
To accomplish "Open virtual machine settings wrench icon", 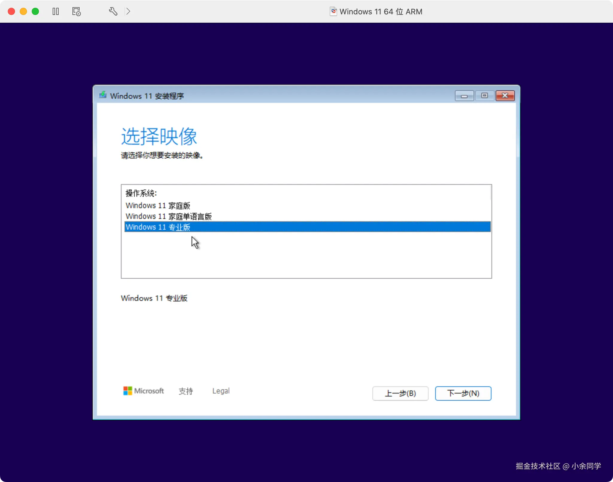I will pyautogui.click(x=113, y=12).
